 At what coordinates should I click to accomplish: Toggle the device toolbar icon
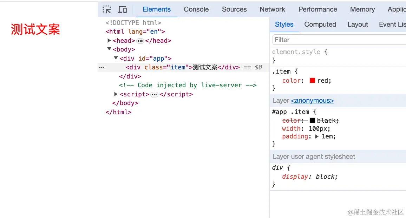tap(122, 9)
